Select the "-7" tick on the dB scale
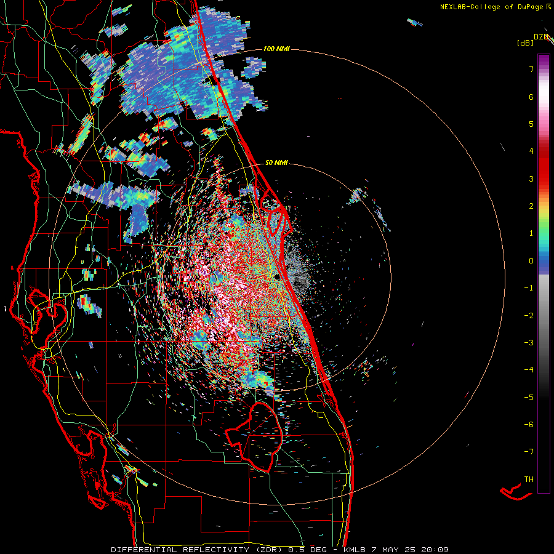This screenshot has width=554, height=554. (529, 452)
